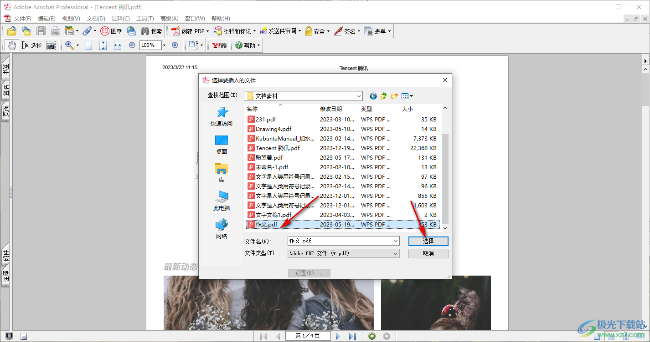Open the 工具(T) menu
650x342 pixels.
pos(145,18)
